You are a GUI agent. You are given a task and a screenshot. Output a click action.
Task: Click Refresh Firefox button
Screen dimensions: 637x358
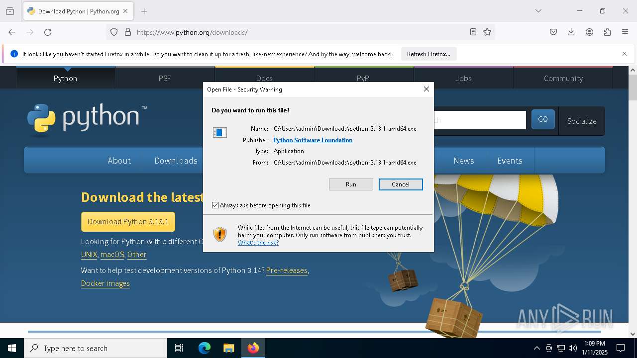point(428,54)
